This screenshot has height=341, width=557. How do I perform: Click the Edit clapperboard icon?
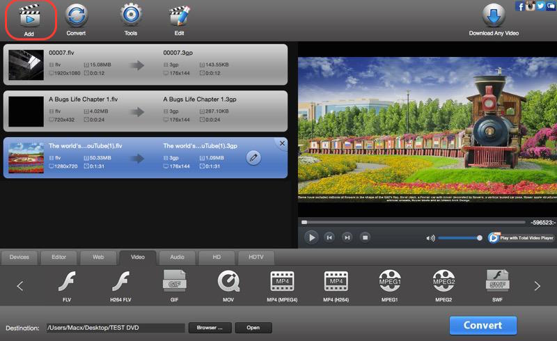coord(179,15)
